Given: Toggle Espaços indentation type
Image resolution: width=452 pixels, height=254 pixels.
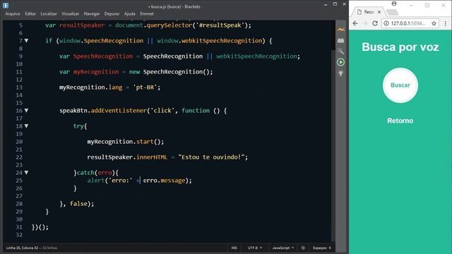Looking at the screenshot, I should click(319, 248).
